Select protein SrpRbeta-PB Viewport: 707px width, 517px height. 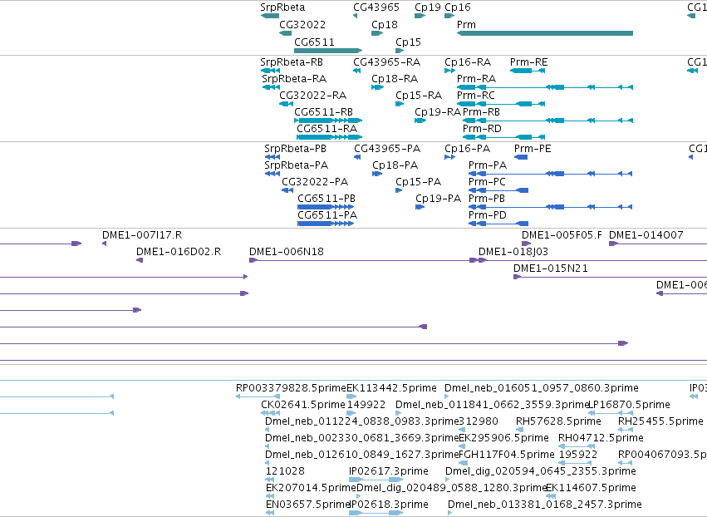pos(295,149)
